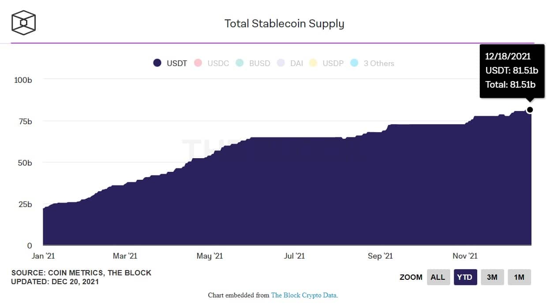This screenshot has width=550, height=304.
Task: Toggle the USDT series in the legend
Action: tap(170, 63)
